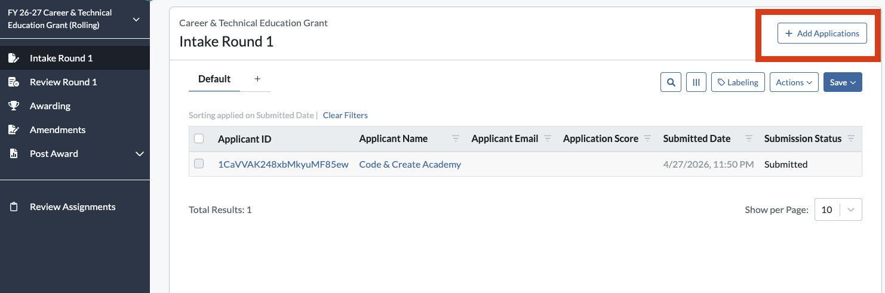The image size is (885, 293).
Task: Sort by the Applicant ID column header
Action: coord(244,139)
